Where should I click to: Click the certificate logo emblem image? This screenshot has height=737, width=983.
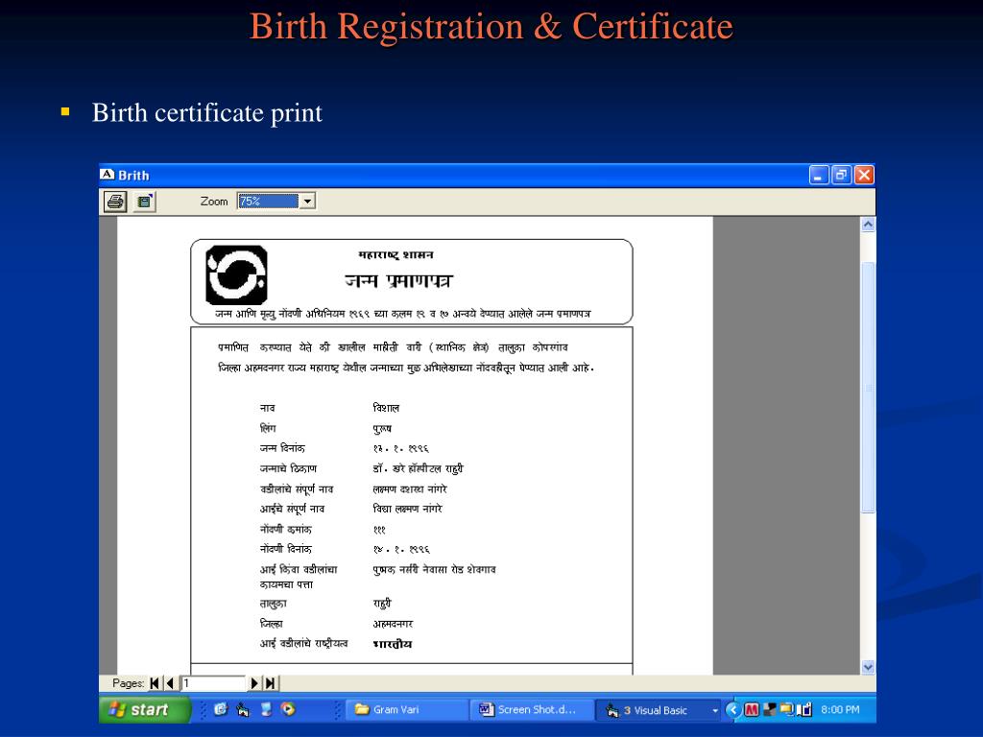click(x=236, y=275)
